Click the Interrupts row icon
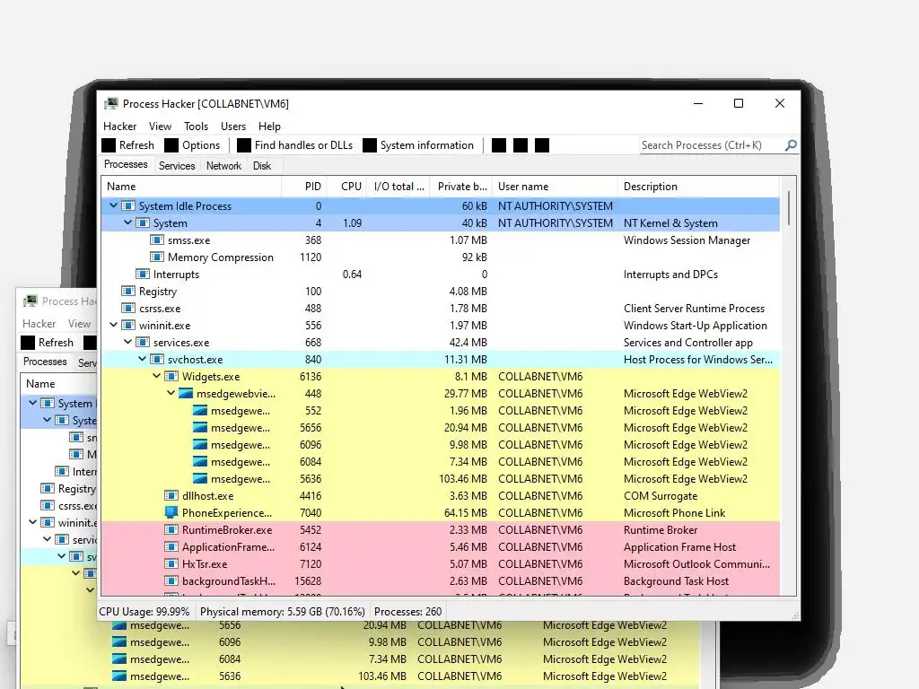The image size is (919, 689). coord(143,275)
